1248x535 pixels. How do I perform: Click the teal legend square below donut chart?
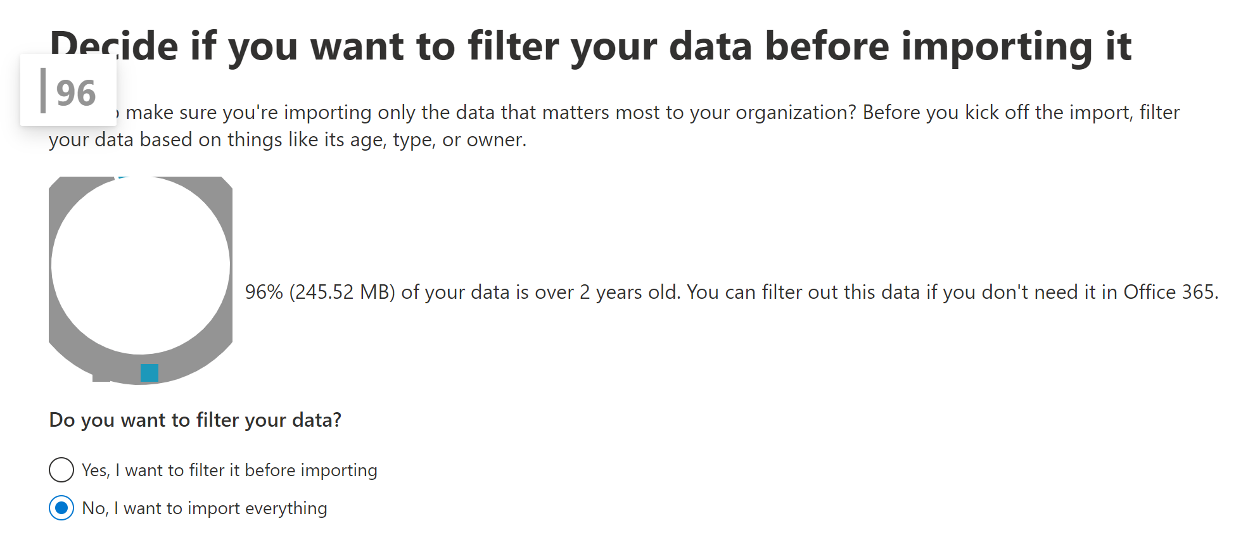pos(150,373)
